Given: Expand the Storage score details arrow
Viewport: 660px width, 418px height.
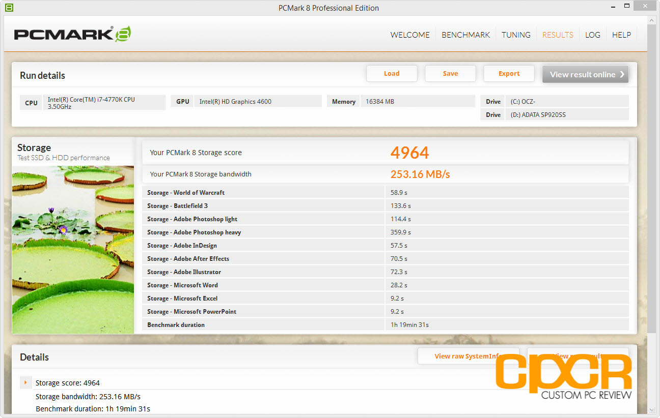Looking at the screenshot, I should [25, 382].
